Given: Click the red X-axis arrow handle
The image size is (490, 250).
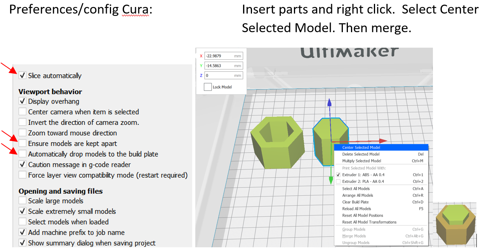Looking at the screenshot, I should pos(383,141).
